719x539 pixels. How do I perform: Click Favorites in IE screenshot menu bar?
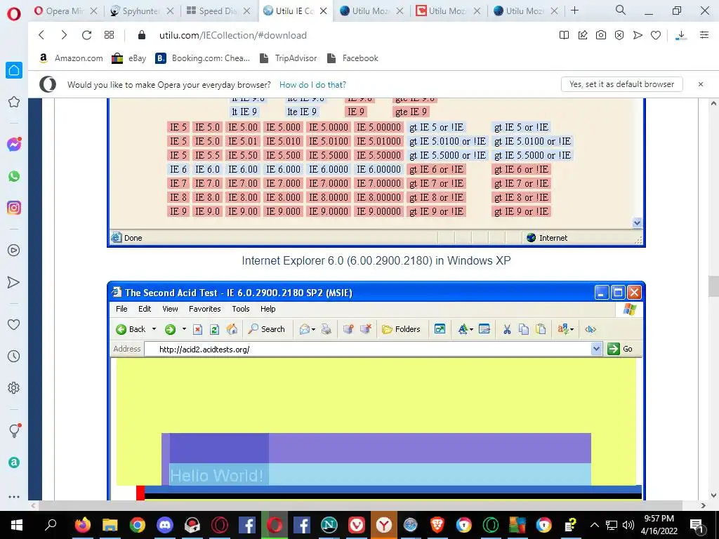point(204,309)
